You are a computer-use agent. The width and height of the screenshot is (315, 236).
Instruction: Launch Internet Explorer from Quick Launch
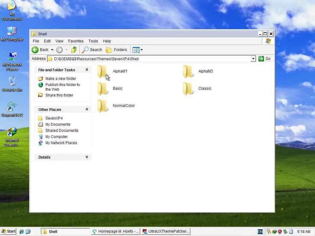(21, 232)
